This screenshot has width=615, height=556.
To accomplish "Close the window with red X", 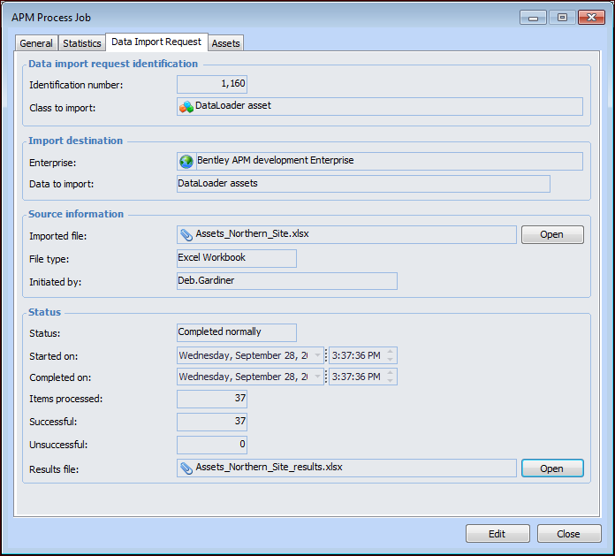I will (591, 18).
